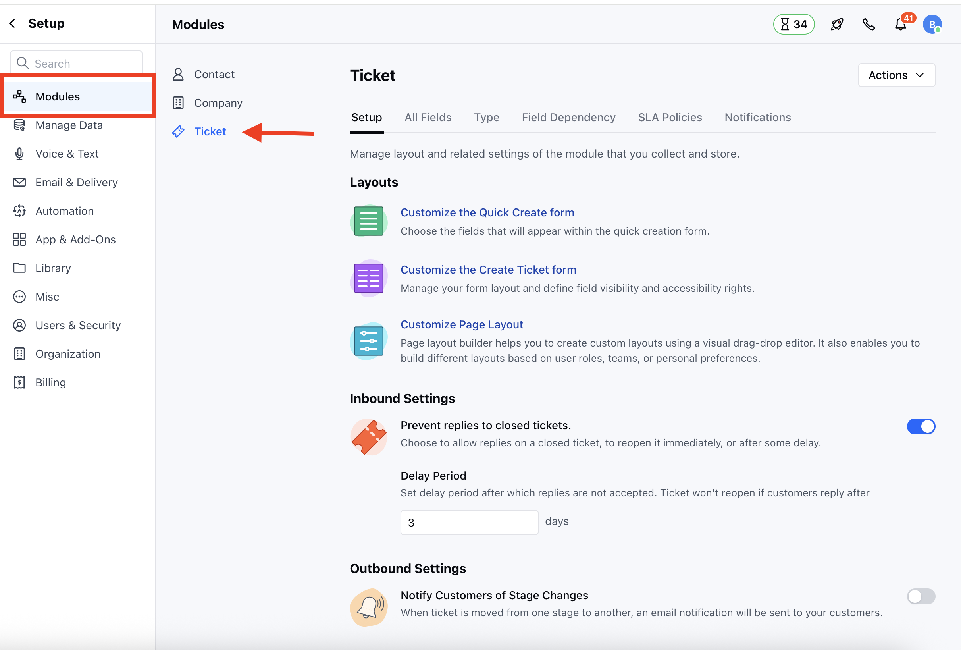Click the purple Create Ticket form icon
The height and width of the screenshot is (650, 961).
(x=368, y=278)
